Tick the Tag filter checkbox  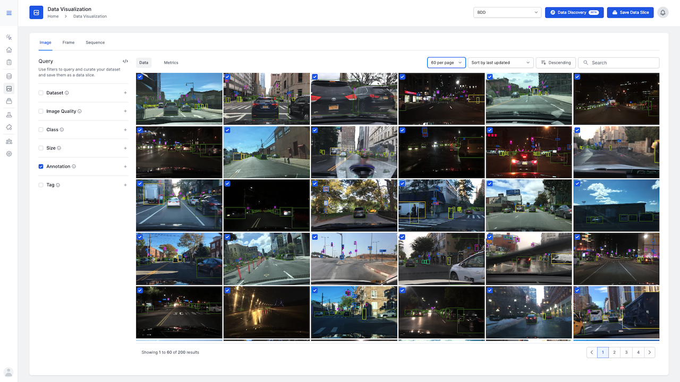(x=41, y=185)
